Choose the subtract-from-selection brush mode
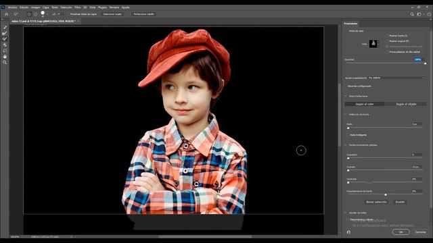Image resolution: width=433 pixels, height=243 pixels. 35,14
